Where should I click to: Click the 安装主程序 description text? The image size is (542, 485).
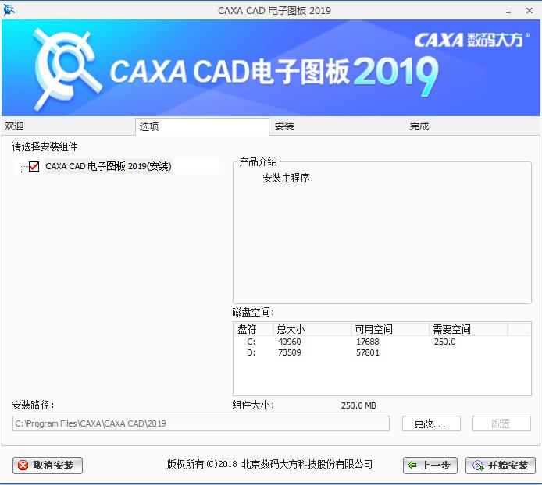click(286, 178)
